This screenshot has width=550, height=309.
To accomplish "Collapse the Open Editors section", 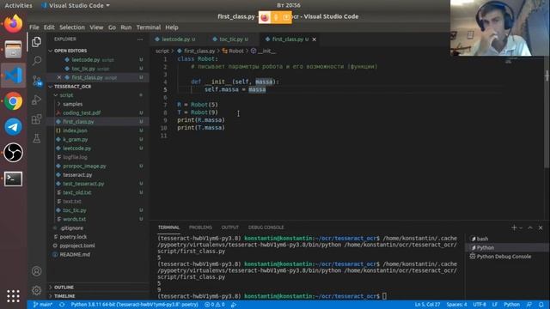I will (70, 51).
